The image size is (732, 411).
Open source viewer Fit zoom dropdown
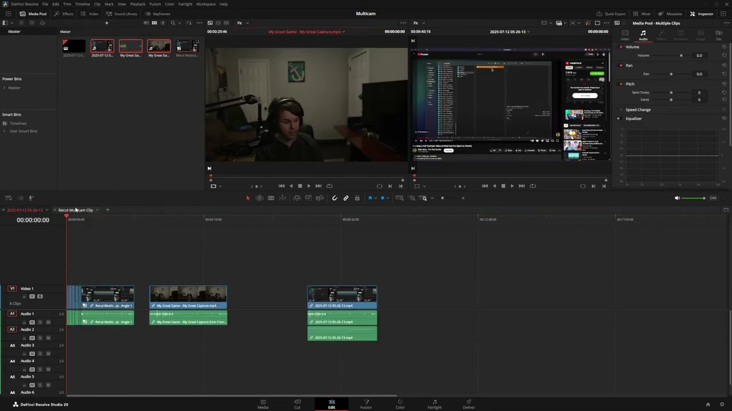243,23
